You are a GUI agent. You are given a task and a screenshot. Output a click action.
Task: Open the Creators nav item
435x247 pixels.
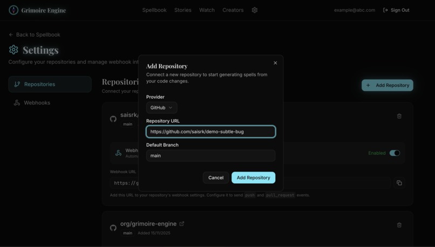pos(233,10)
